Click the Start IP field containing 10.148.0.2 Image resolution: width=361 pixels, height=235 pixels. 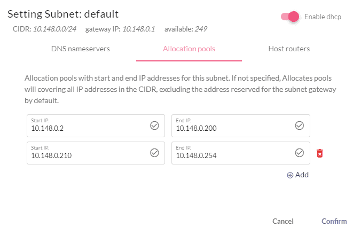96,126
